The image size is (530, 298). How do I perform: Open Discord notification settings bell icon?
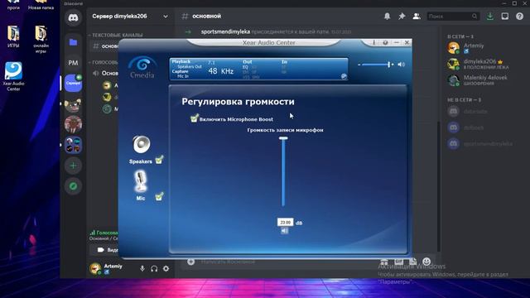click(387, 17)
